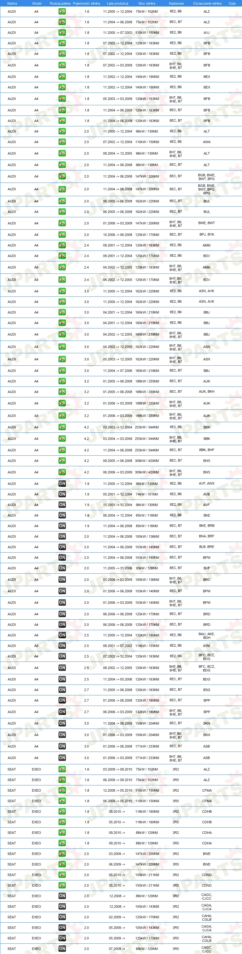The width and height of the screenshot is (242, 954).
Task: Click the 'Moc silnika' column header
Action: (147, 3)
